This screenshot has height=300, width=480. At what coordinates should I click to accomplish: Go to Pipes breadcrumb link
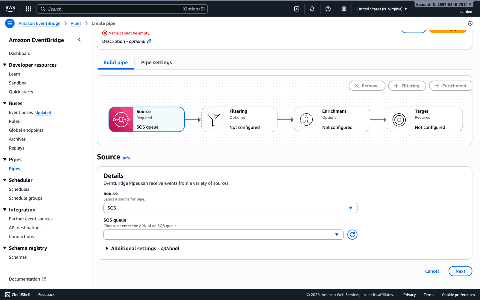tap(76, 23)
